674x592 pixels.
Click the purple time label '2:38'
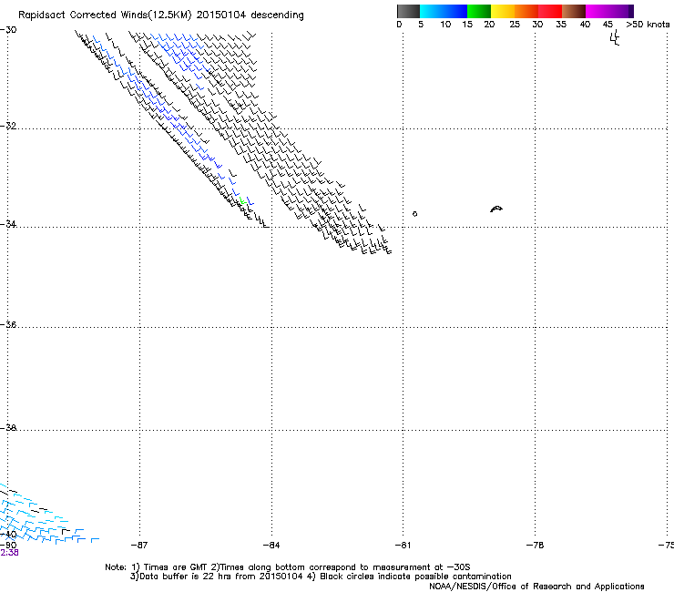coord(9,553)
